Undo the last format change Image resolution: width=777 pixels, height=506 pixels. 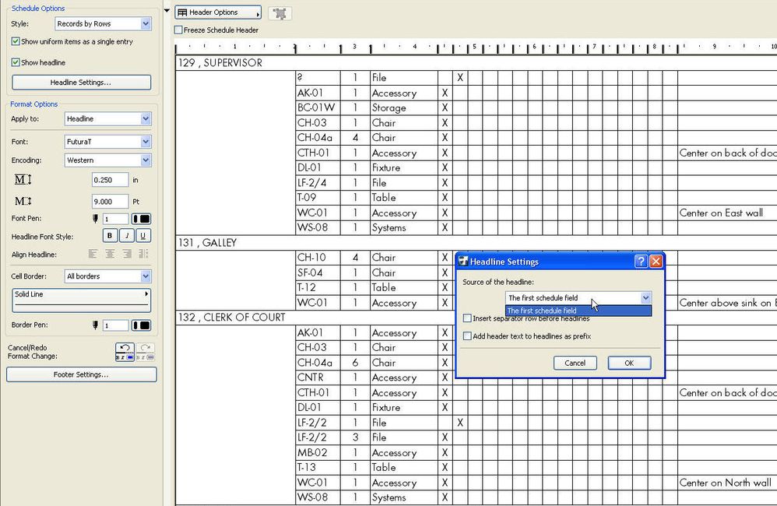point(126,352)
